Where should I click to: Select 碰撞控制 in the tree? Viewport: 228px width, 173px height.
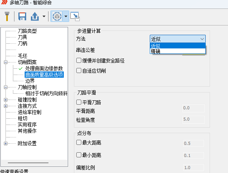[x=27, y=100]
